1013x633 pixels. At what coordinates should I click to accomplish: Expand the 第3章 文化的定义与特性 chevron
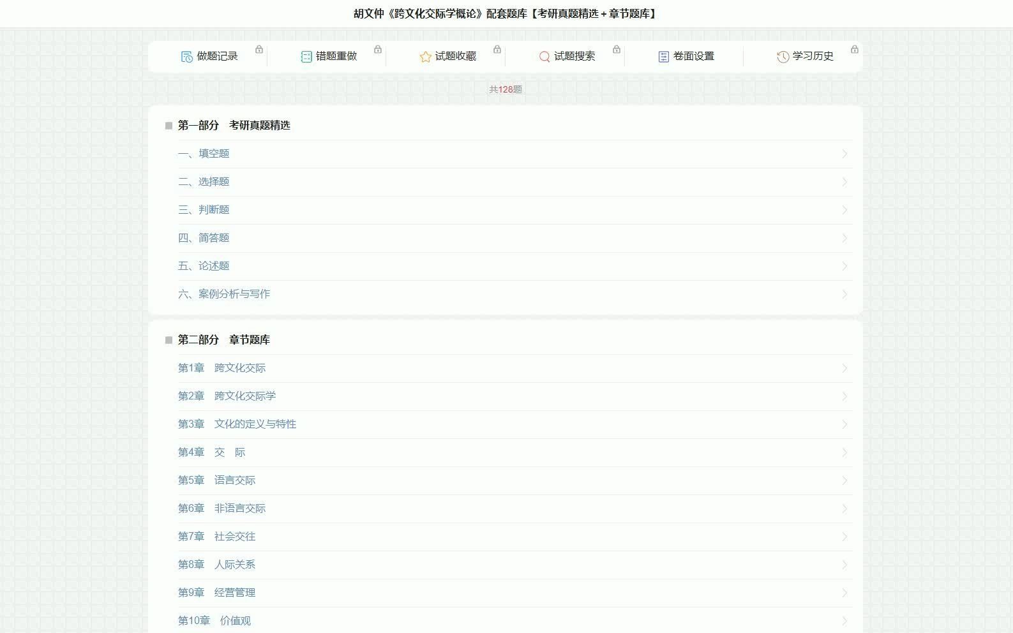pos(844,424)
